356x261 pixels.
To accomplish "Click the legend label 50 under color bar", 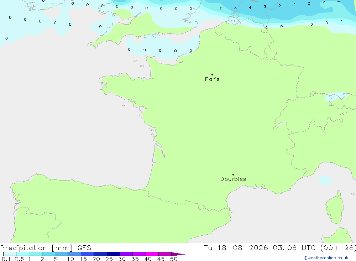I will point(174,259).
